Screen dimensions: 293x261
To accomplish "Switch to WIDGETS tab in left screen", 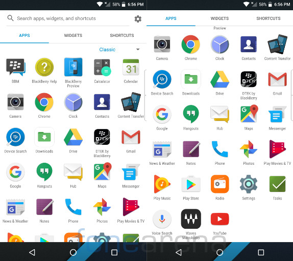I will click(73, 35).
